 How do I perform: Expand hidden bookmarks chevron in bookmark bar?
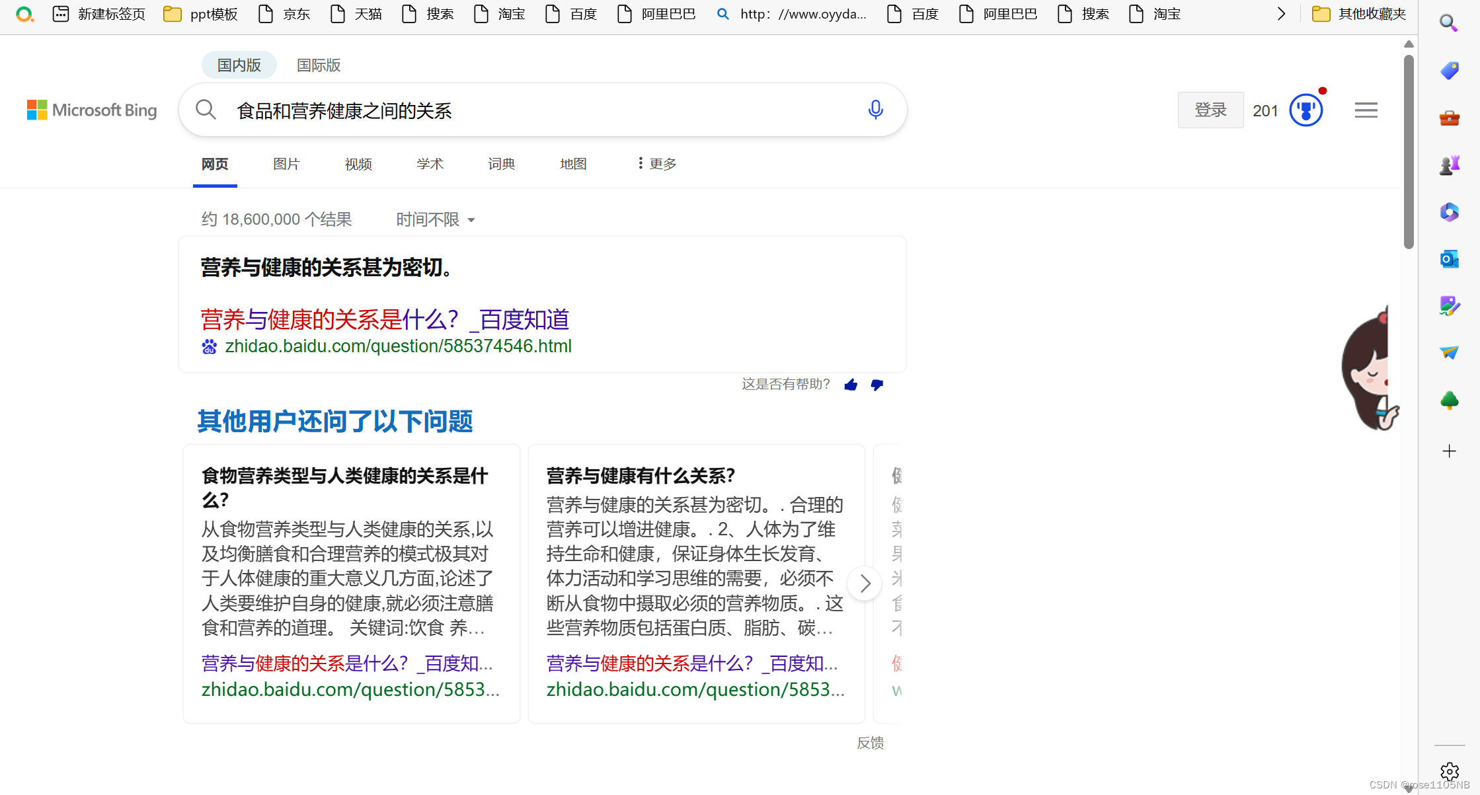(1281, 14)
